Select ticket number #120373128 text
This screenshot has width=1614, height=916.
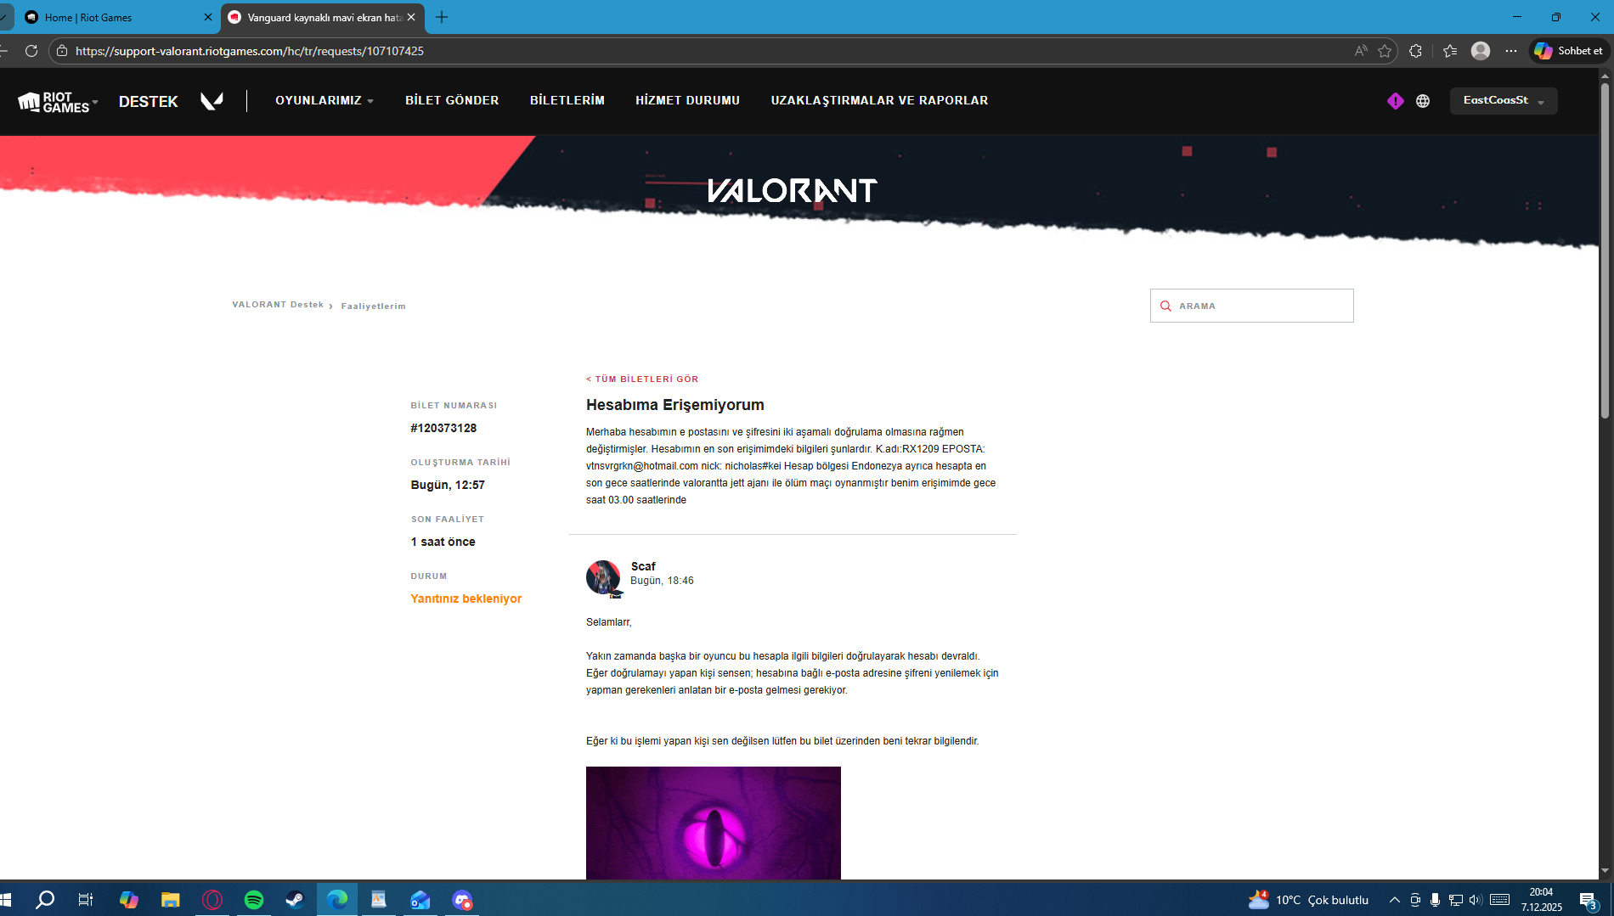coord(443,429)
